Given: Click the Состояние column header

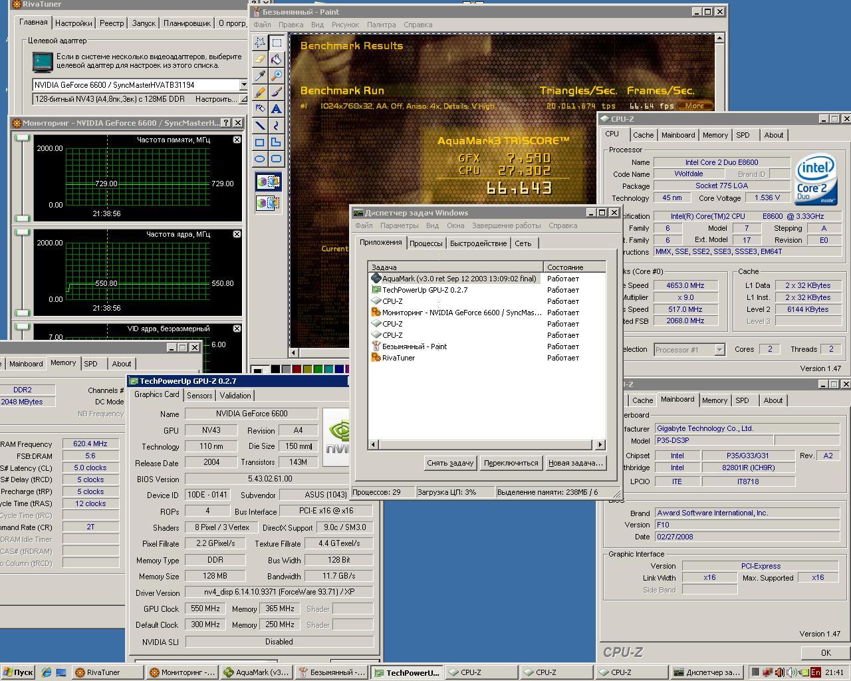Looking at the screenshot, I should click(x=574, y=267).
